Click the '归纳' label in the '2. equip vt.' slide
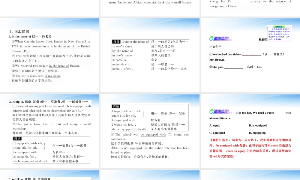Screen dimensions: 300x180 tap(17, 139)
